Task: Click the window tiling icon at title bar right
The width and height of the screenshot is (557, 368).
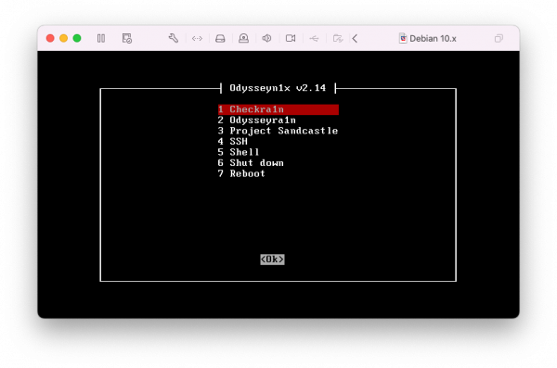Action: click(499, 38)
